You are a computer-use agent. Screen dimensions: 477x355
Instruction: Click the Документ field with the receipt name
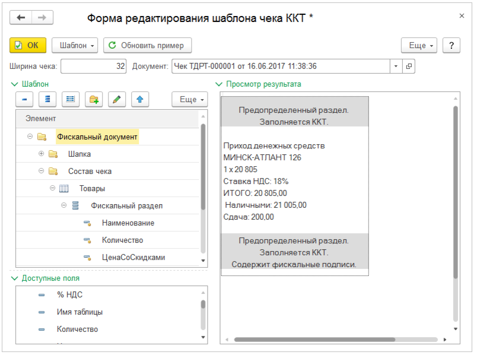[x=281, y=66]
